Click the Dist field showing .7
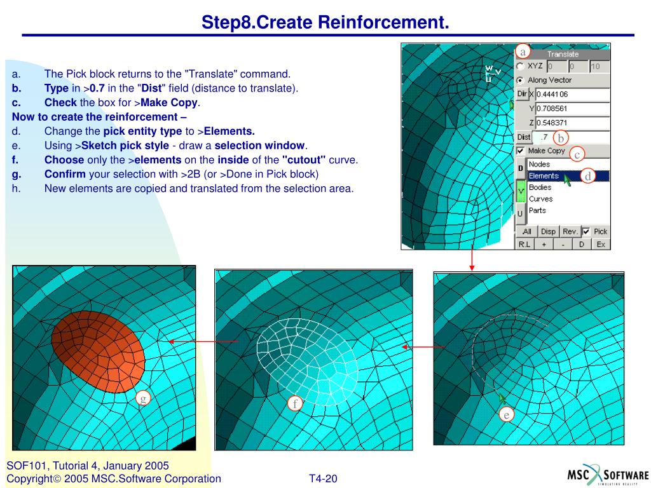 tap(572, 137)
